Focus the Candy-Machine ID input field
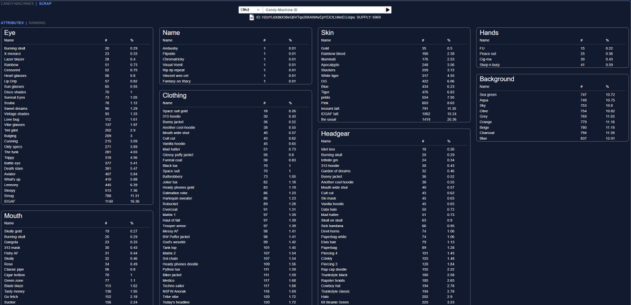The image size is (631, 305). [x=323, y=9]
